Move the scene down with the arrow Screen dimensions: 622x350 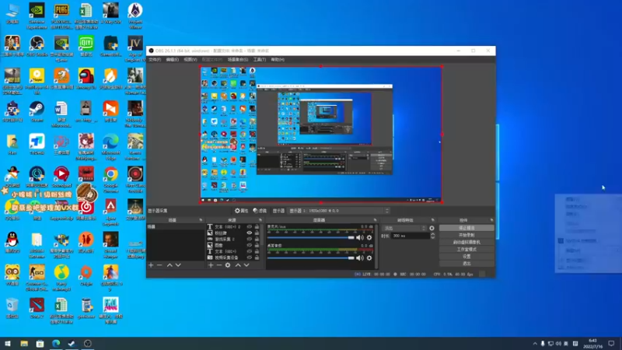178,265
